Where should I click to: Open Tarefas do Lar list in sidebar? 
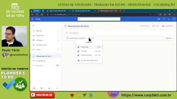pyautogui.click(x=45, y=61)
